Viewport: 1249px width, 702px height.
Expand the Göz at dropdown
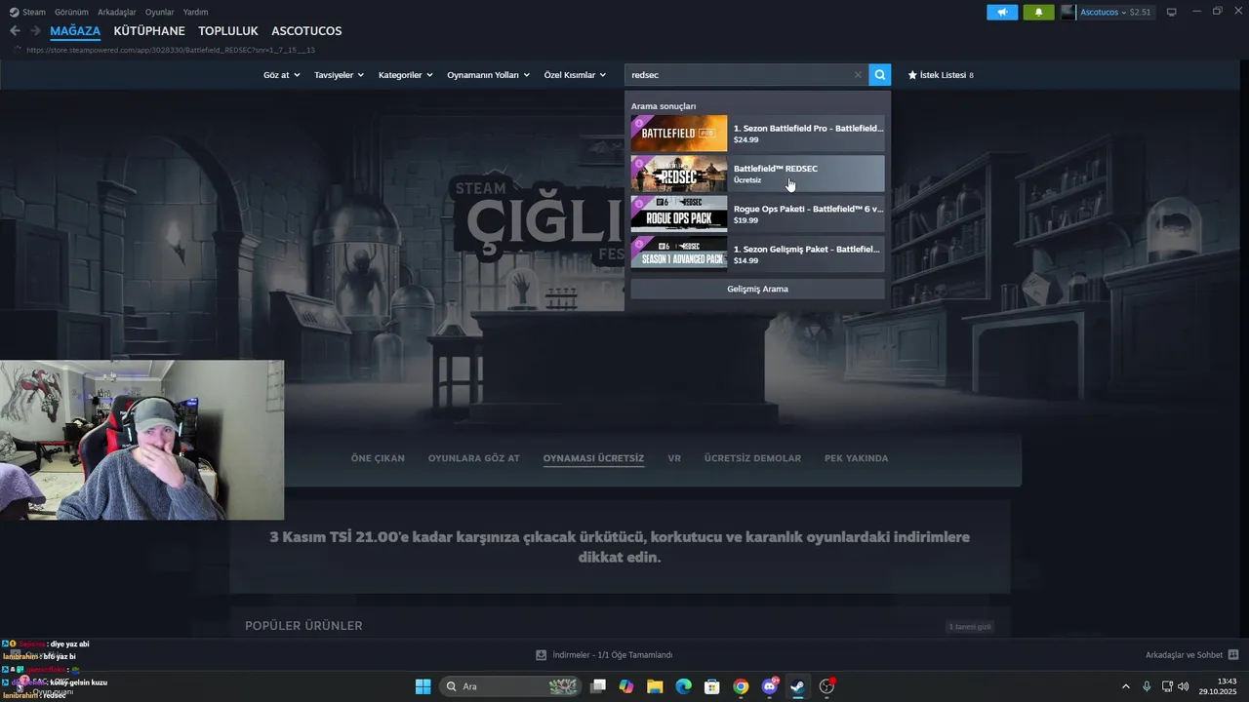coord(281,75)
